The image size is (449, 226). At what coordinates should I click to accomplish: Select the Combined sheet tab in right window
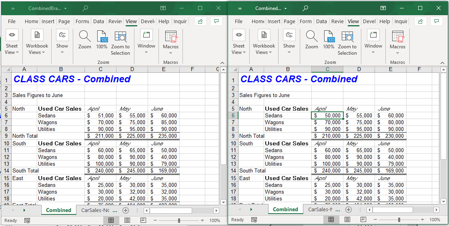[285, 209]
